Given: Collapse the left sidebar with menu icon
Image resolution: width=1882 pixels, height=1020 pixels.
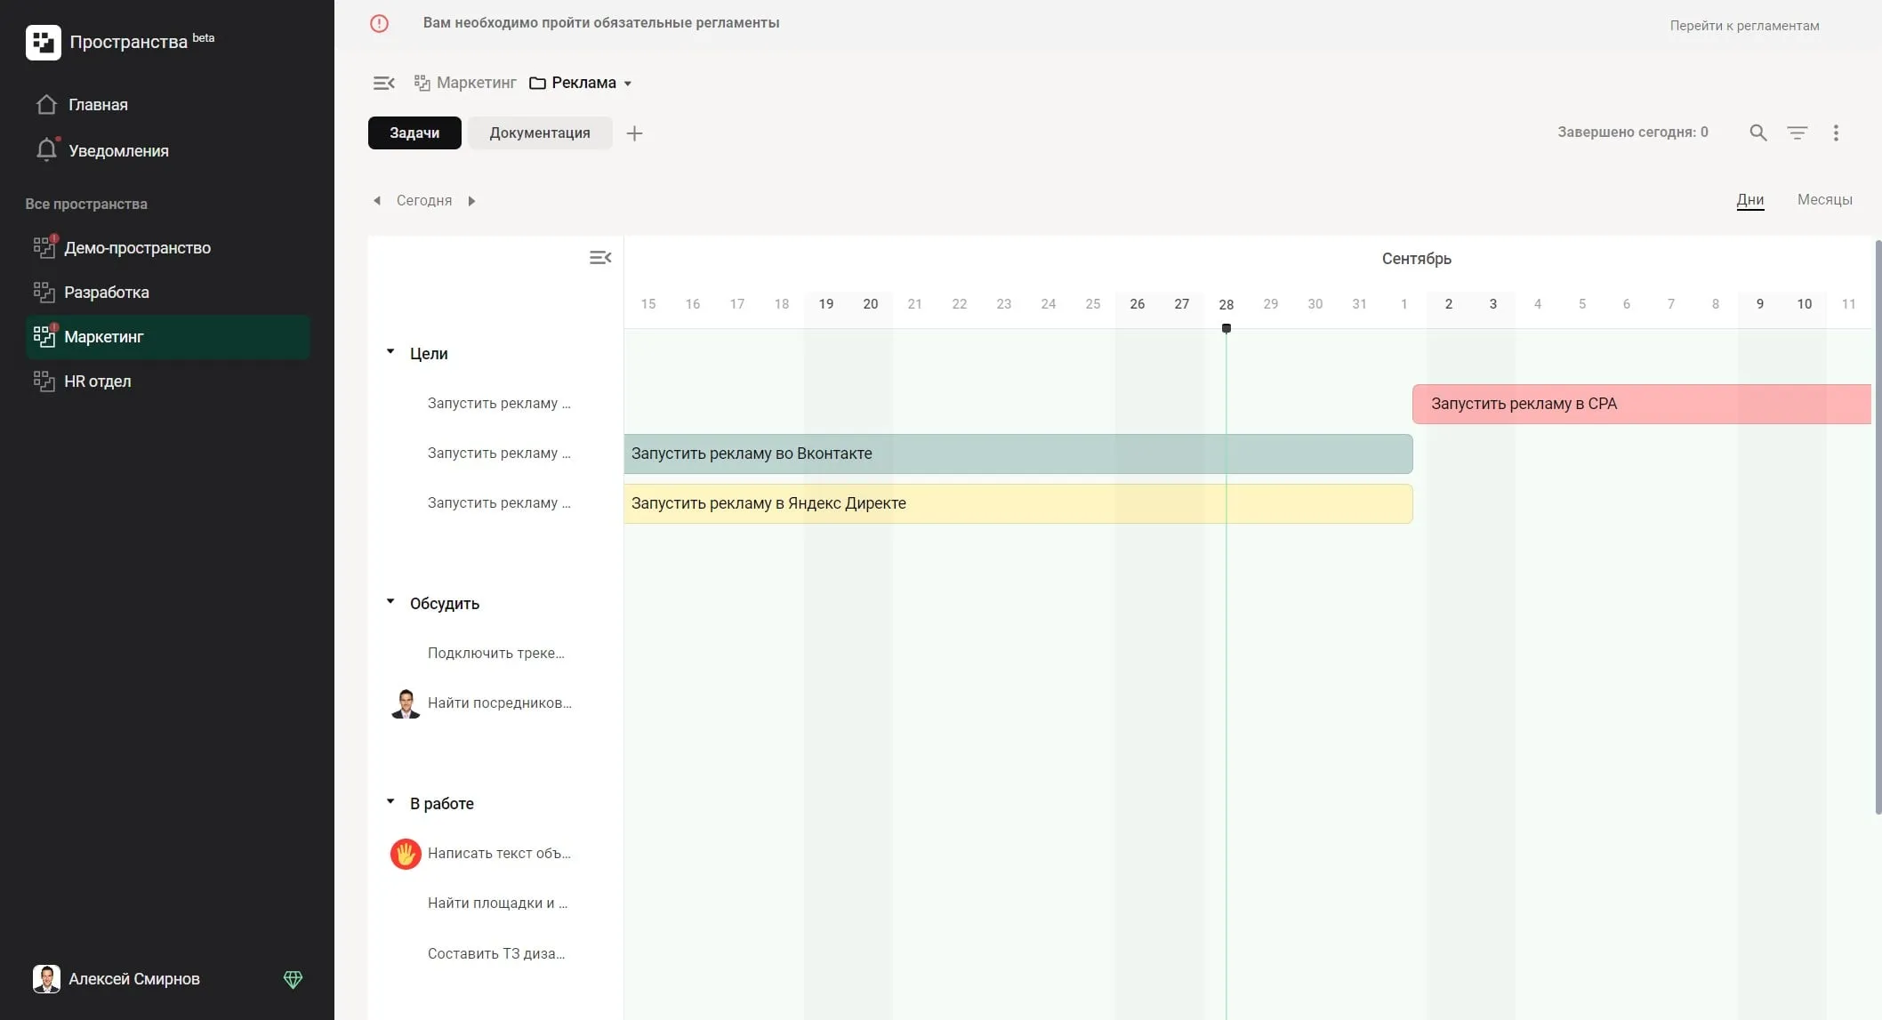Looking at the screenshot, I should (383, 83).
